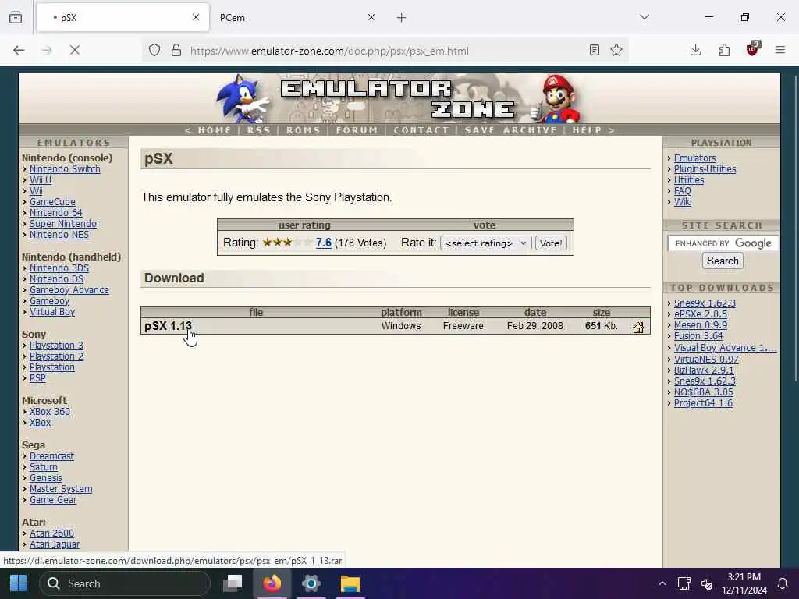The height and width of the screenshot is (599, 799).
Task: Open FORUM in the site menu
Action: click(x=357, y=130)
